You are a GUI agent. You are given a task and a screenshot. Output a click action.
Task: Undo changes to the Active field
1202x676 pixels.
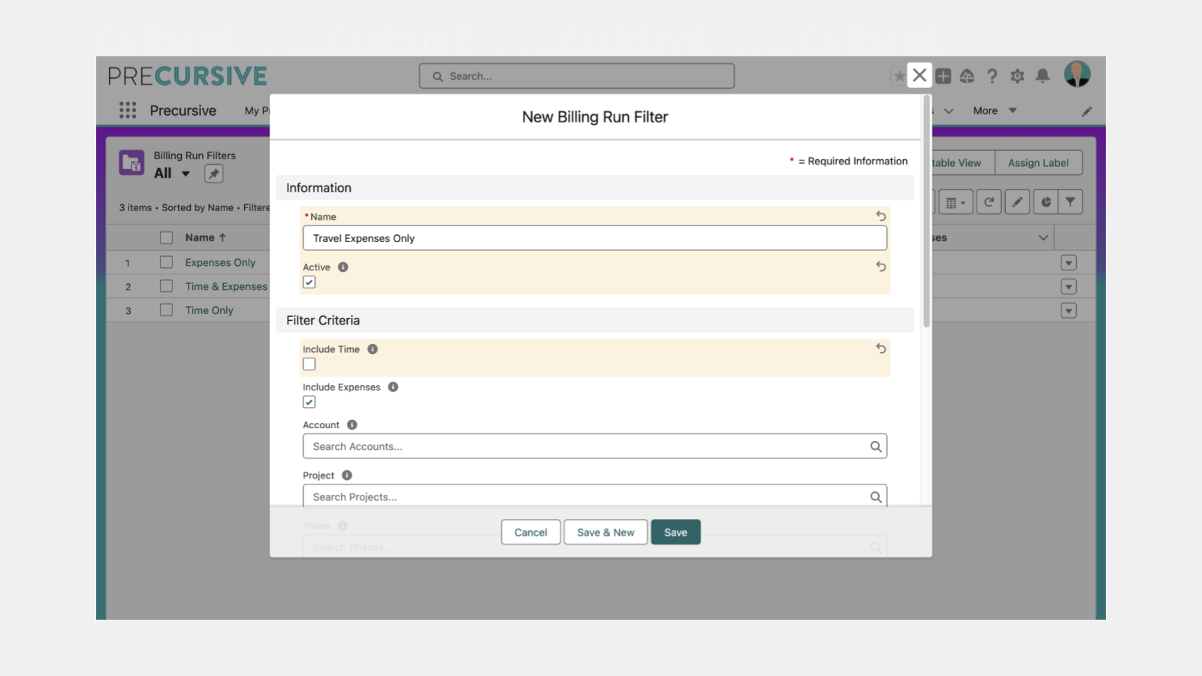880,267
